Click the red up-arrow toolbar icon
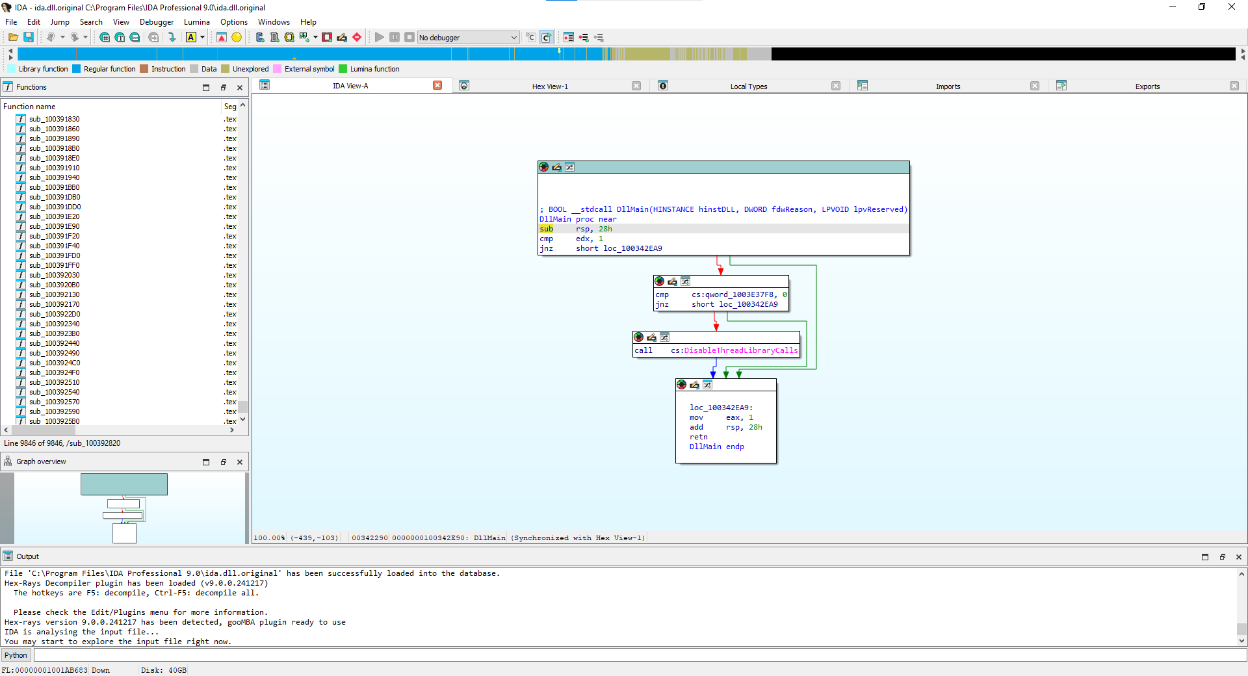 [222, 37]
